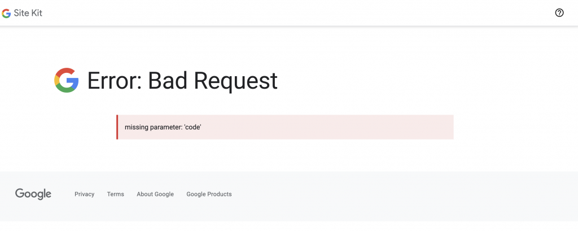578x231 pixels.
Task: Click empty center of white header bar
Action: click(x=289, y=13)
